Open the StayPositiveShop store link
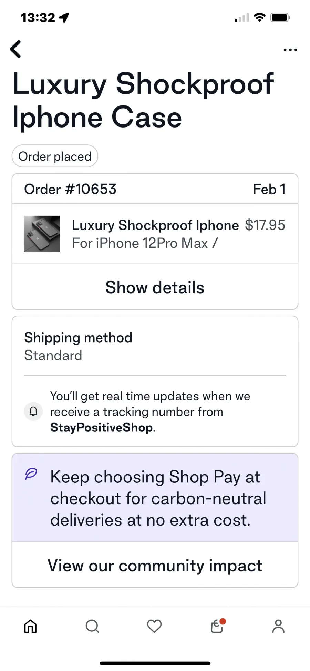Viewport: 310px width, 671px height. tap(102, 427)
